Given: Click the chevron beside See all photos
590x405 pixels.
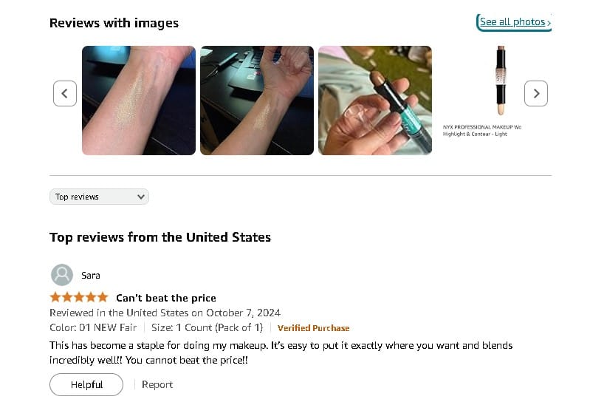Looking at the screenshot, I should click(x=549, y=23).
